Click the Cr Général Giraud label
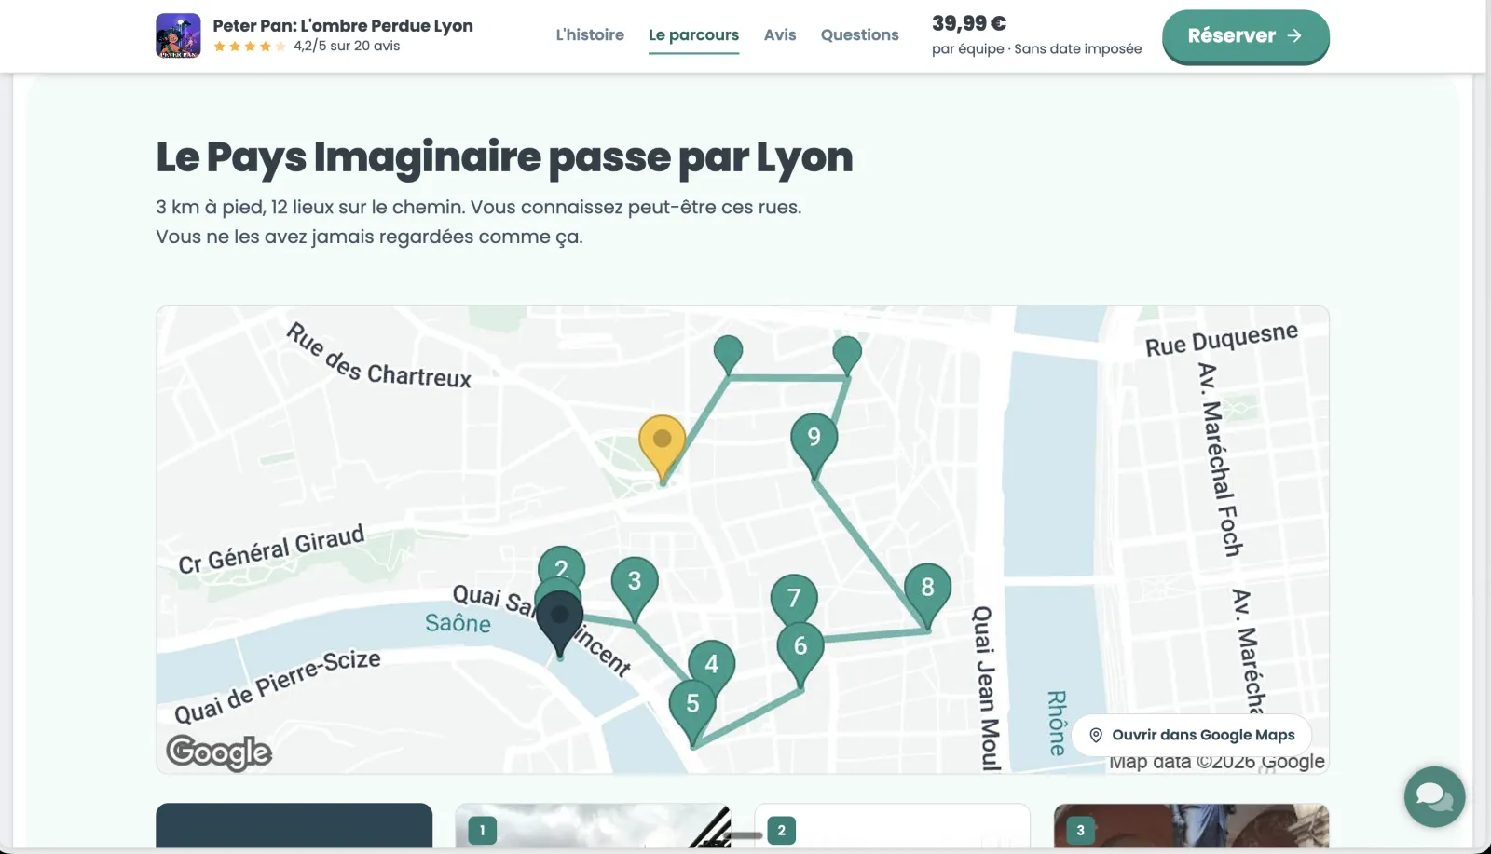 [271, 550]
